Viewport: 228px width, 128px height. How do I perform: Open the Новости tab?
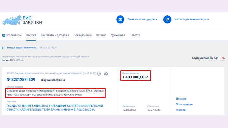135,35
